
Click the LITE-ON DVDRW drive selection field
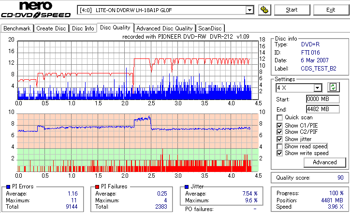(166, 10)
